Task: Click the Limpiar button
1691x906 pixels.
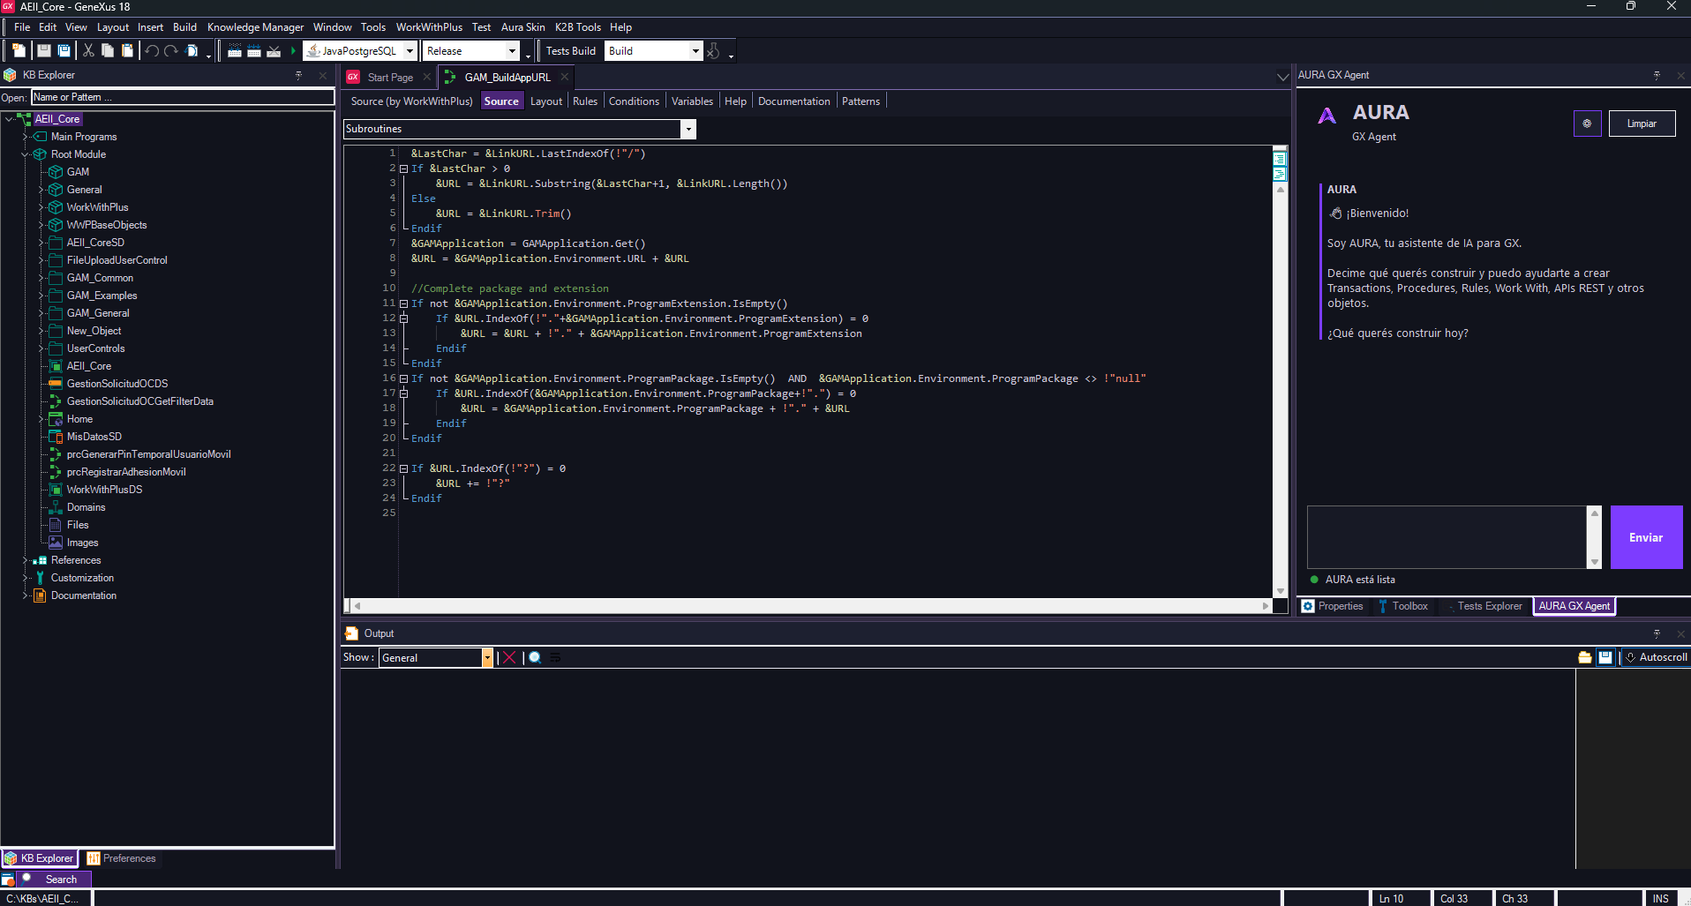Action: (1642, 124)
